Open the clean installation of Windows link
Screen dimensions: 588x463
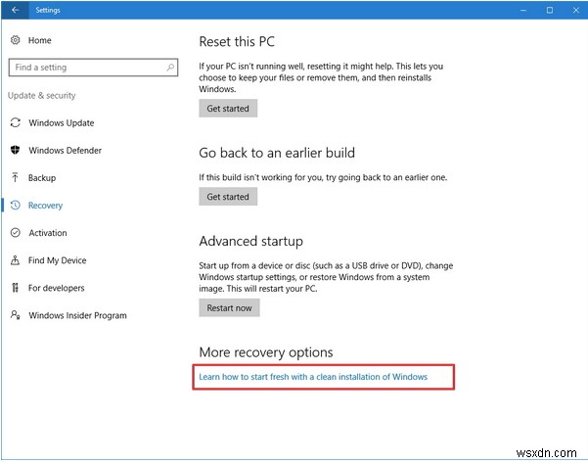313,377
